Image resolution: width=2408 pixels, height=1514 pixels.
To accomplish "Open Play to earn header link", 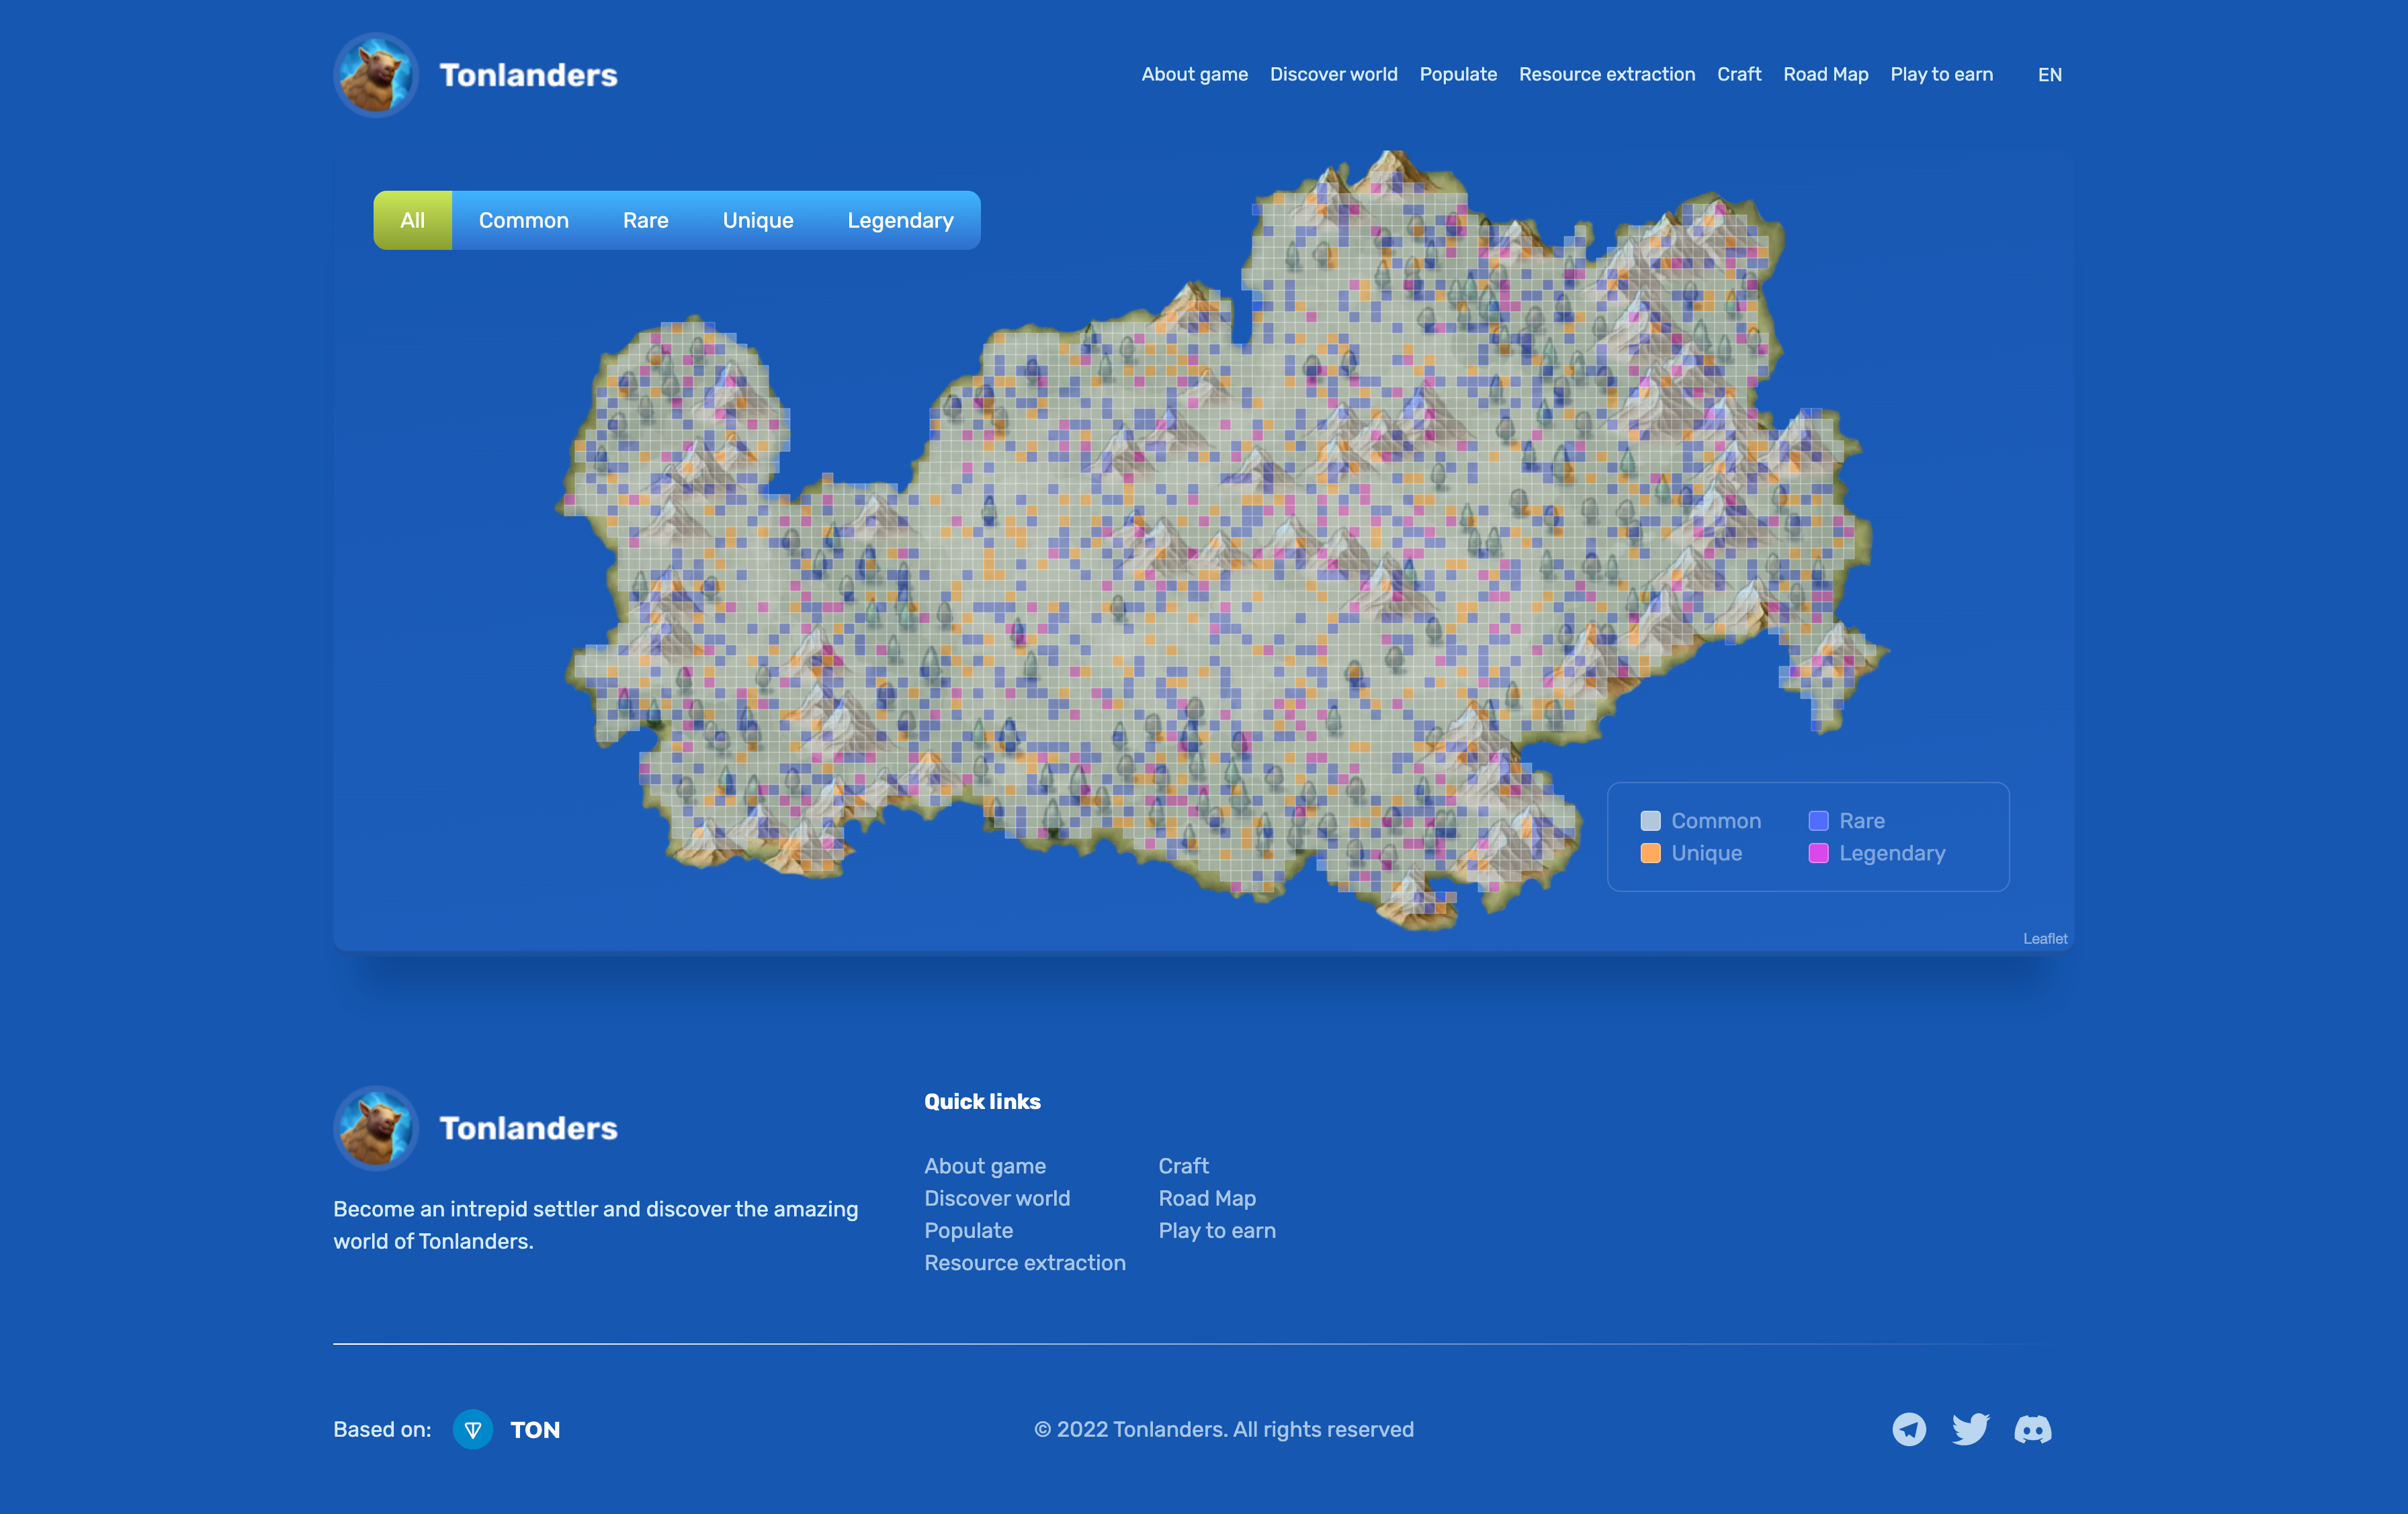I will 1941,75.
